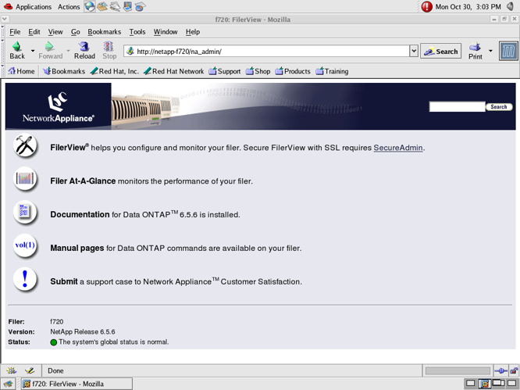The image size is (520, 390).
Task: Click the show desktop icon on the bottom panel
Action: point(8,384)
